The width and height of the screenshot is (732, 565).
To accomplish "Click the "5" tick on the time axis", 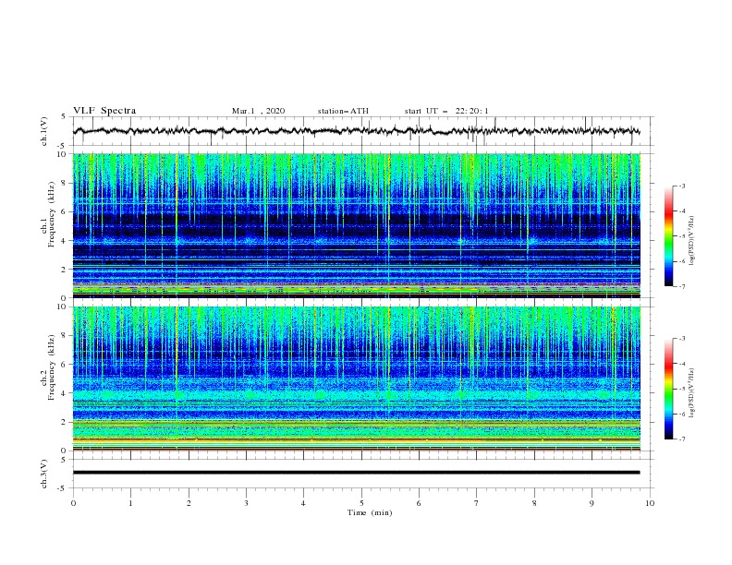I will (361, 503).
